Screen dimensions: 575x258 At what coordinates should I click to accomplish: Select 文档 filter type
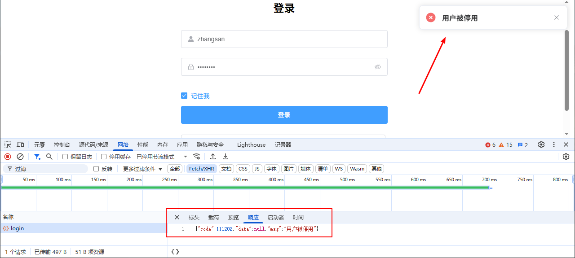tap(226, 169)
